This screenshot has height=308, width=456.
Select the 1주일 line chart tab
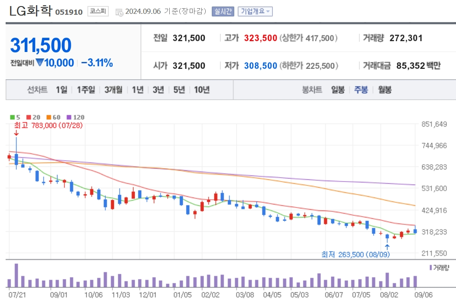[86, 90]
